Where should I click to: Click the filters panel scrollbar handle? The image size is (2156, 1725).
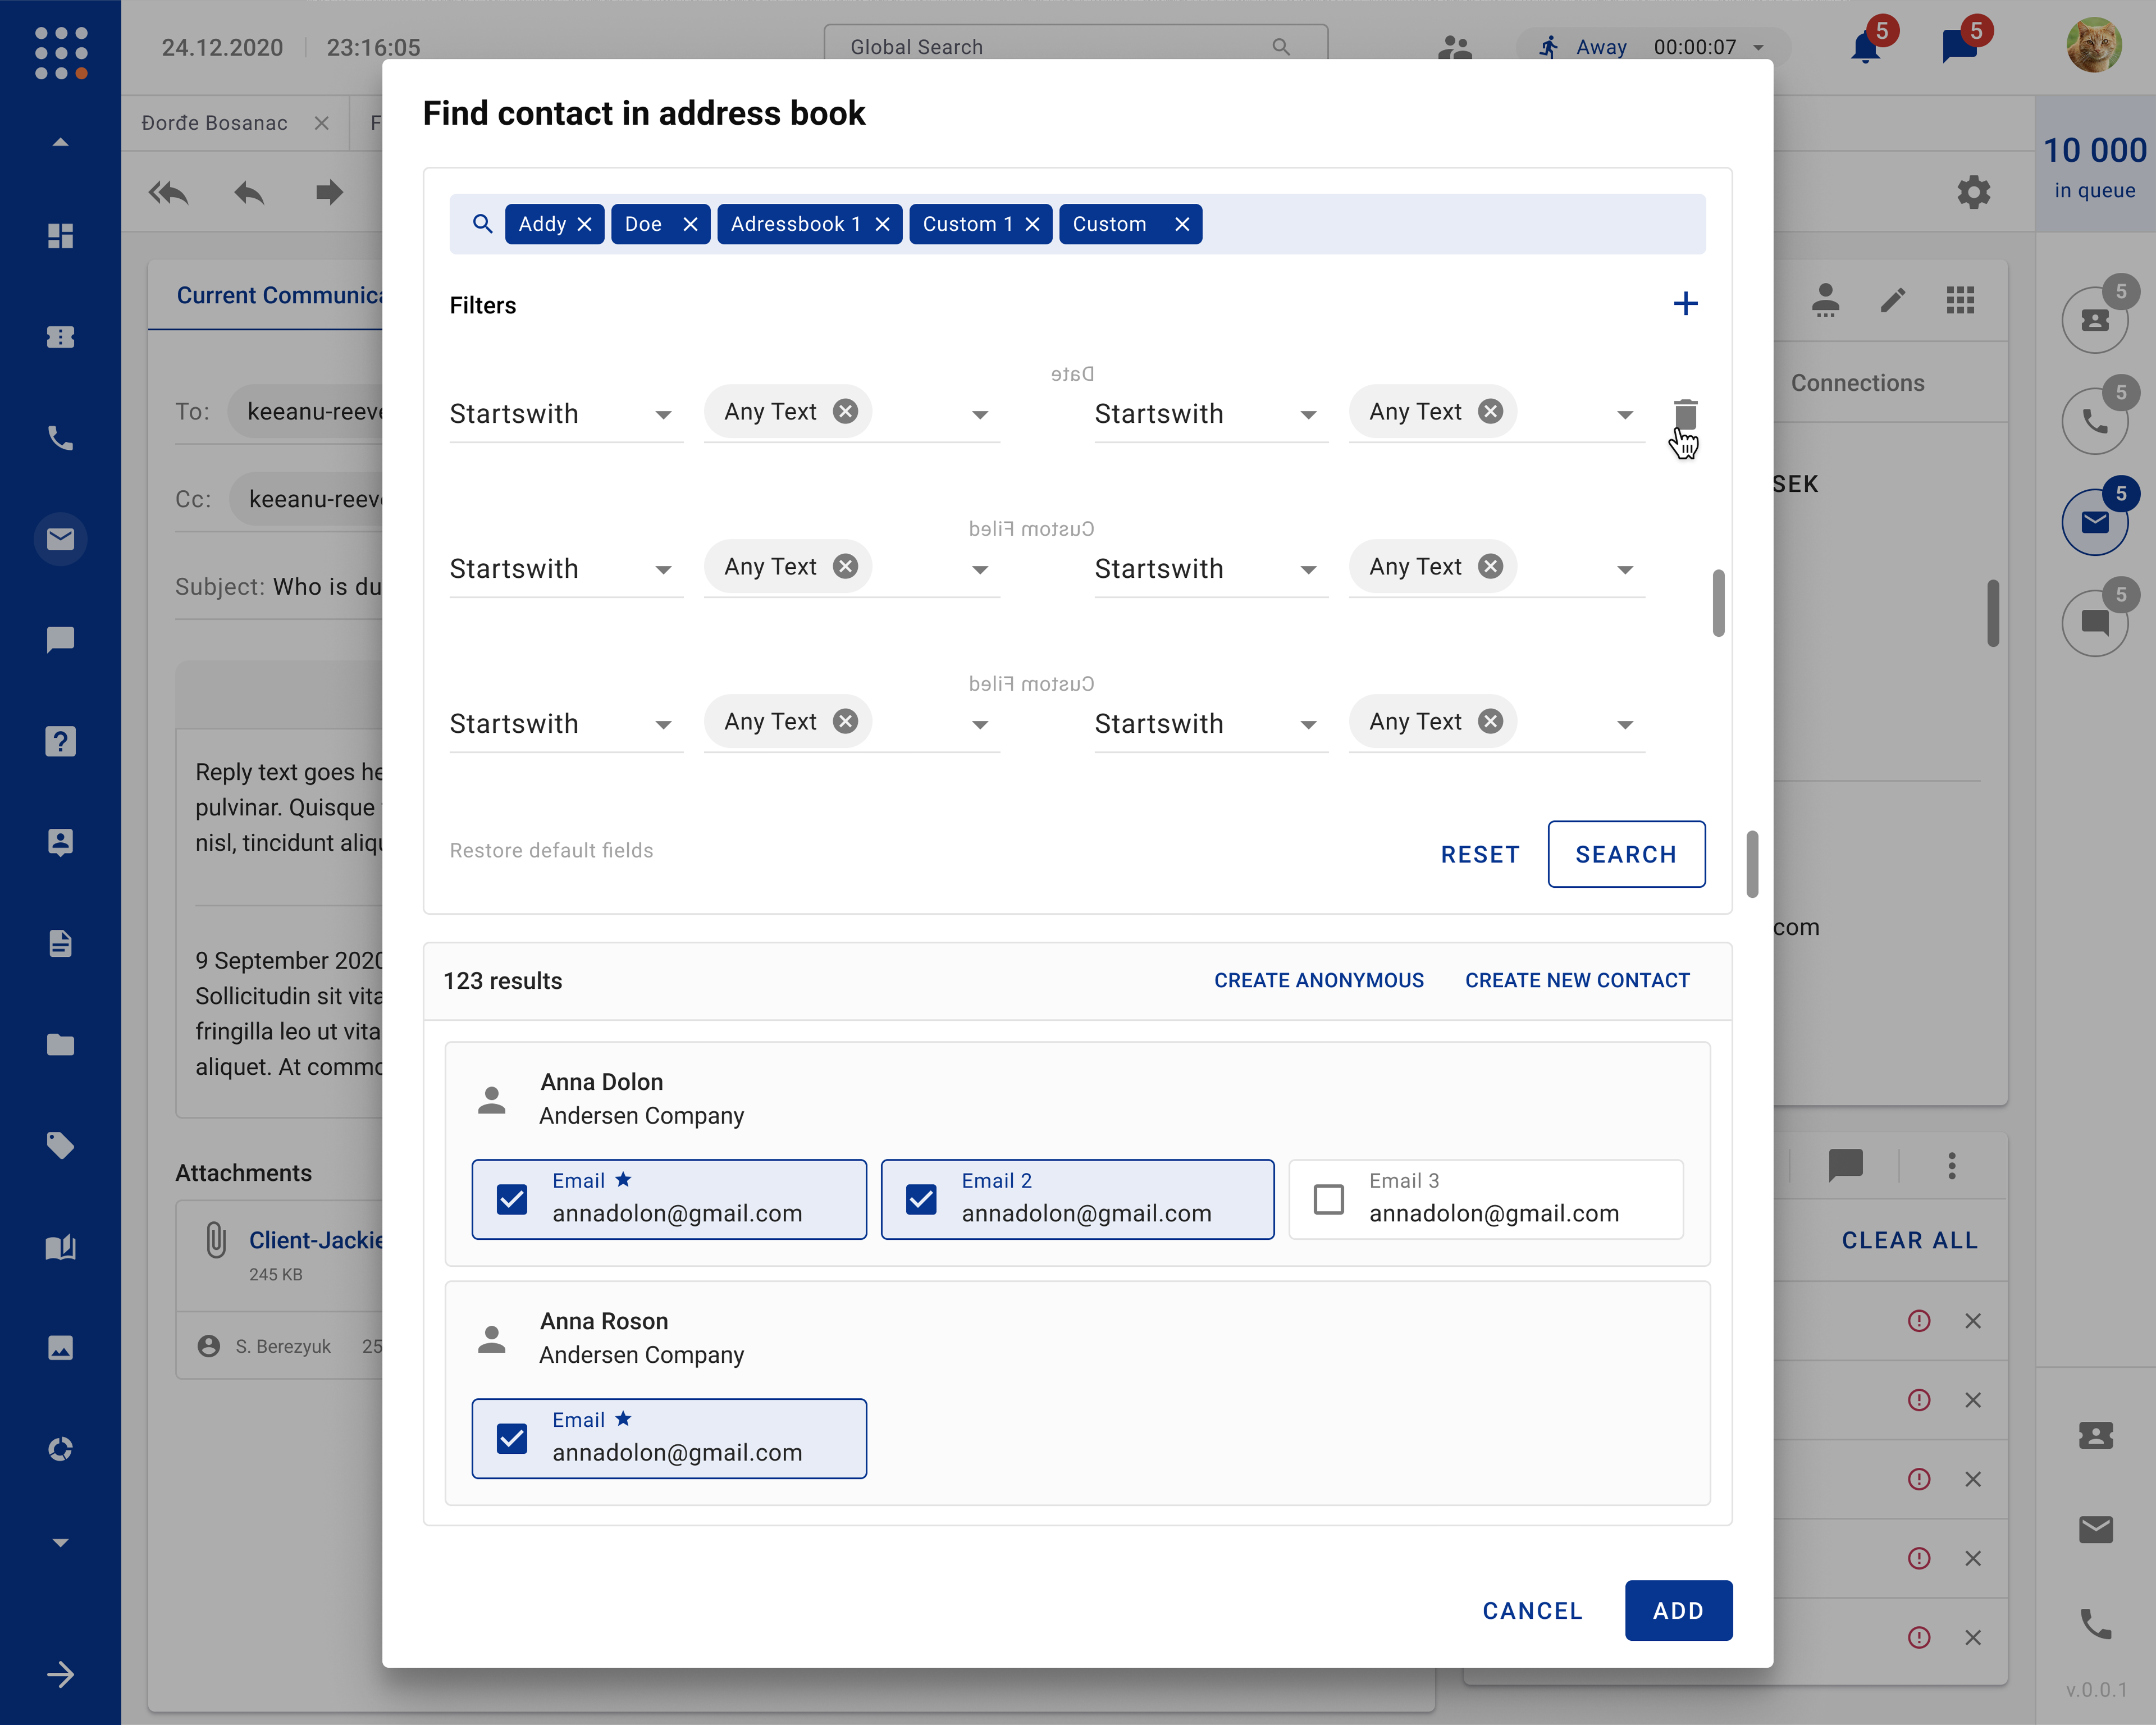tap(1718, 603)
